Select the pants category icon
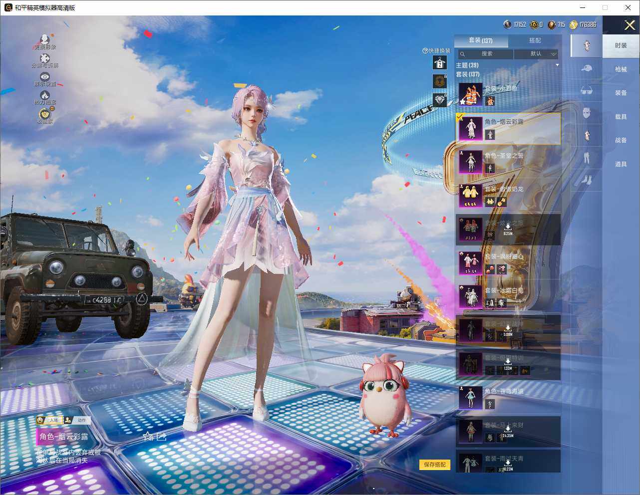This screenshot has height=495, width=640. pyautogui.click(x=587, y=158)
